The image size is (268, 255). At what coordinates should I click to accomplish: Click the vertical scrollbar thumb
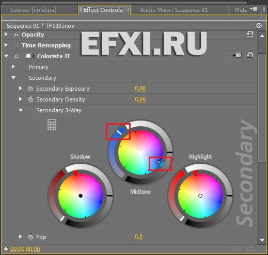[x=262, y=107]
